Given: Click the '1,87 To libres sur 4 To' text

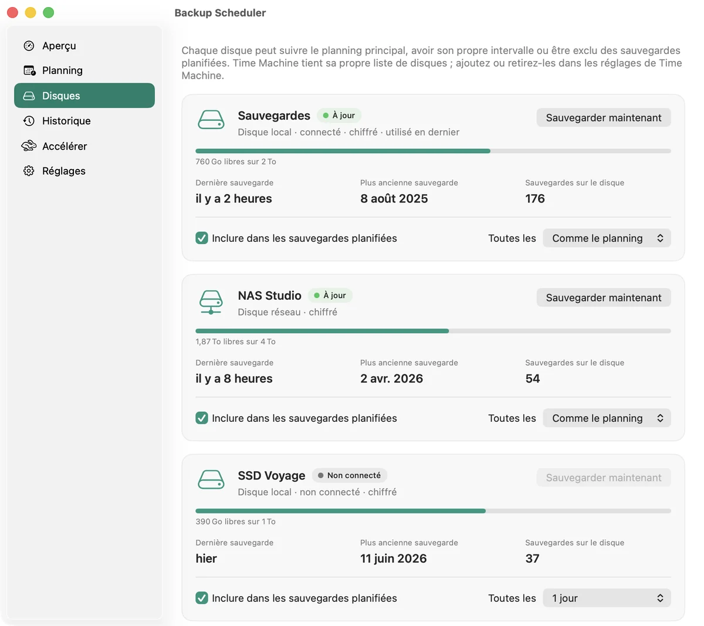Looking at the screenshot, I should point(235,342).
